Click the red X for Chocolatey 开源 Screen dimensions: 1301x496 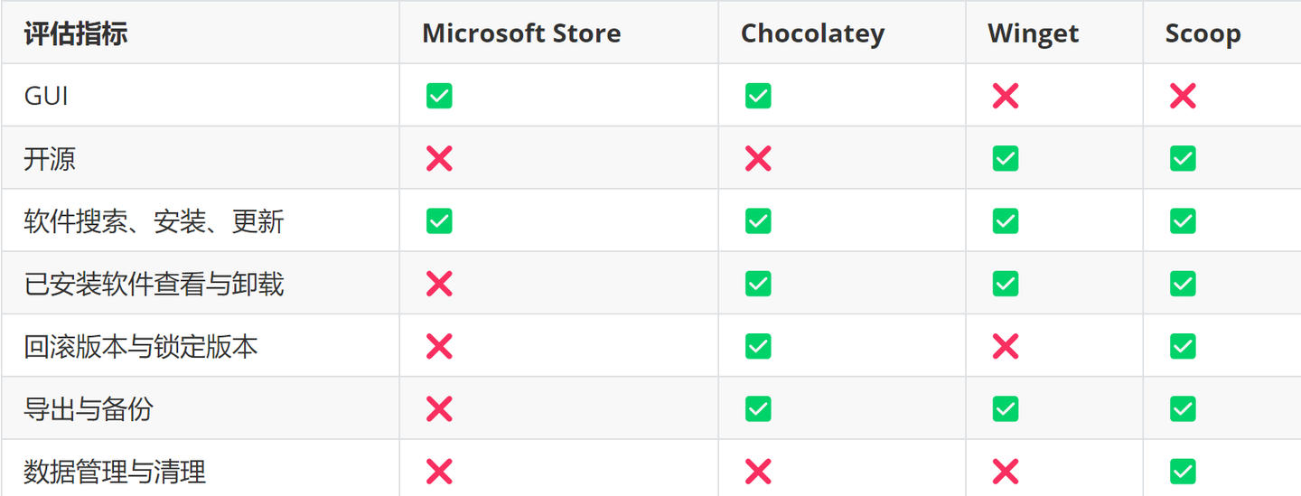(758, 159)
